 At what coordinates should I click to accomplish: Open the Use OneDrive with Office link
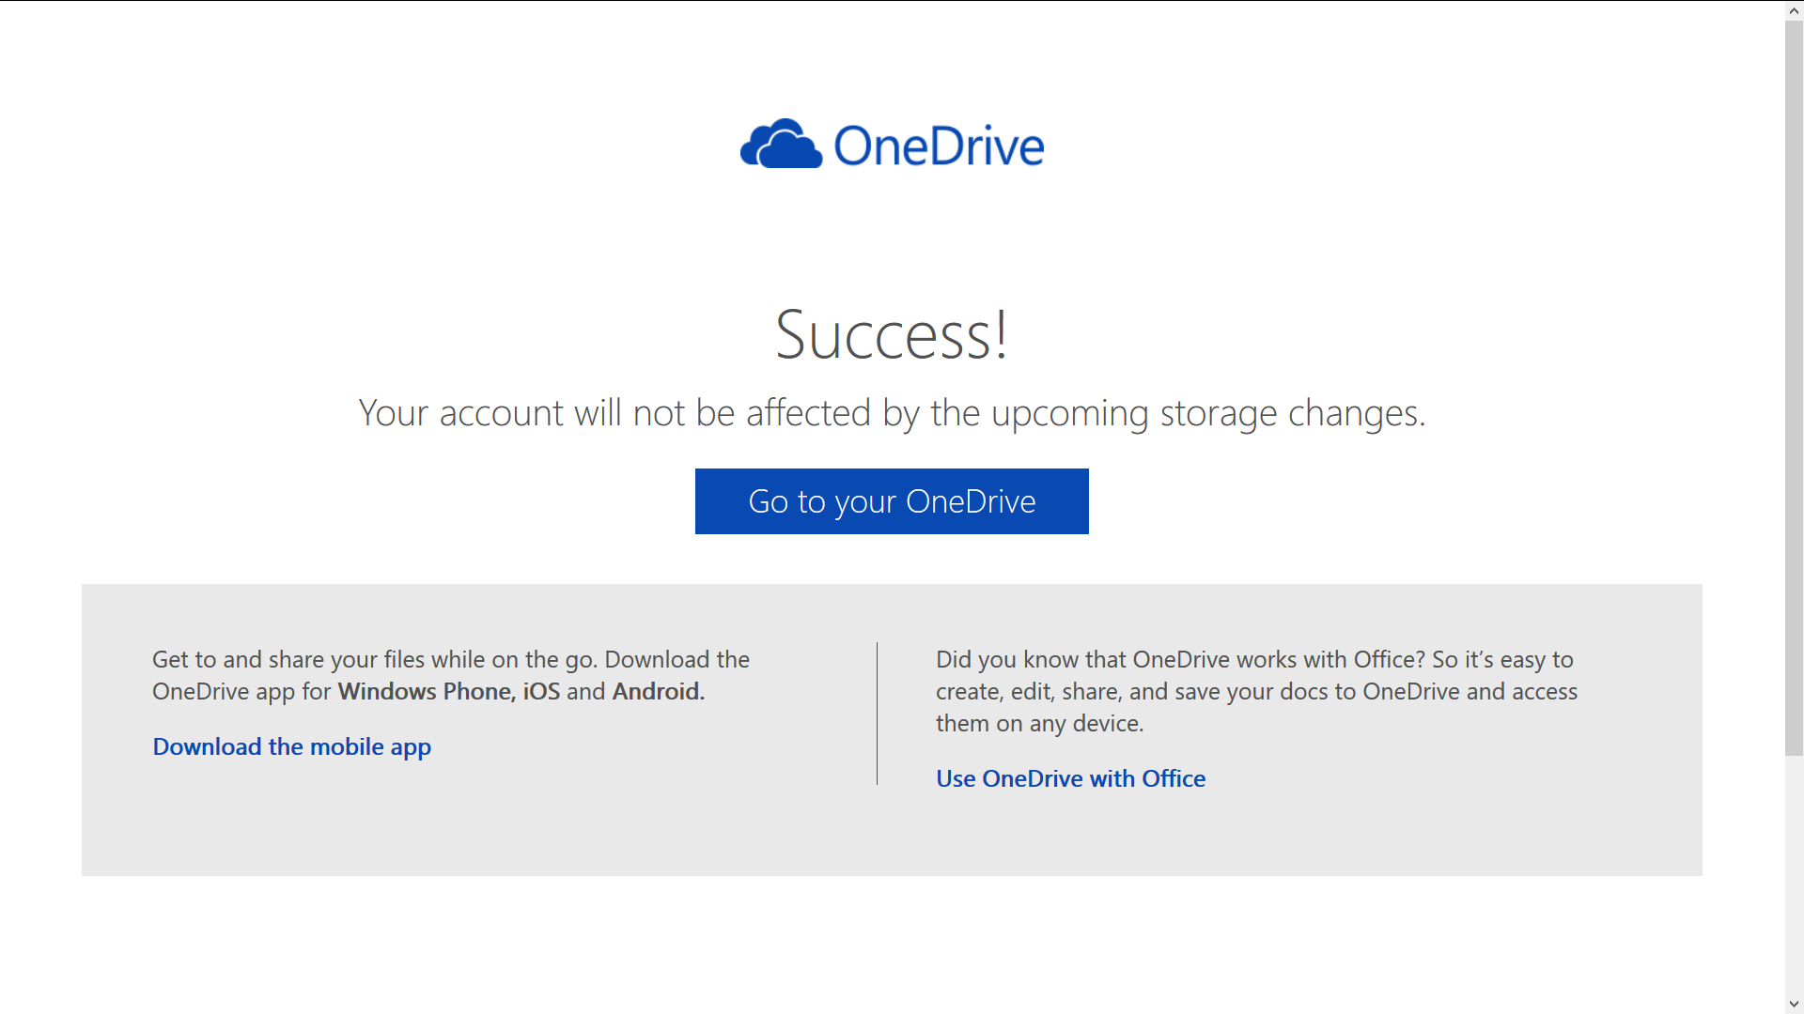coord(1070,778)
